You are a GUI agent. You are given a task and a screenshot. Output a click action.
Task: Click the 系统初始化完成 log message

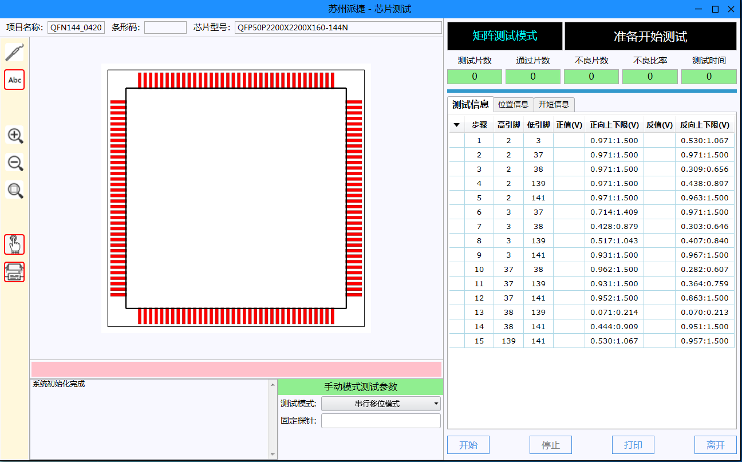tap(59, 384)
